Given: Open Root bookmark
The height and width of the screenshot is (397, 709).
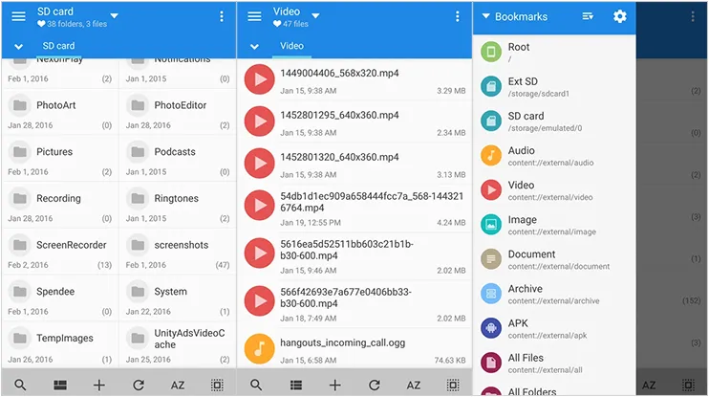Looking at the screenshot, I should pyautogui.click(x=554, y=52).
